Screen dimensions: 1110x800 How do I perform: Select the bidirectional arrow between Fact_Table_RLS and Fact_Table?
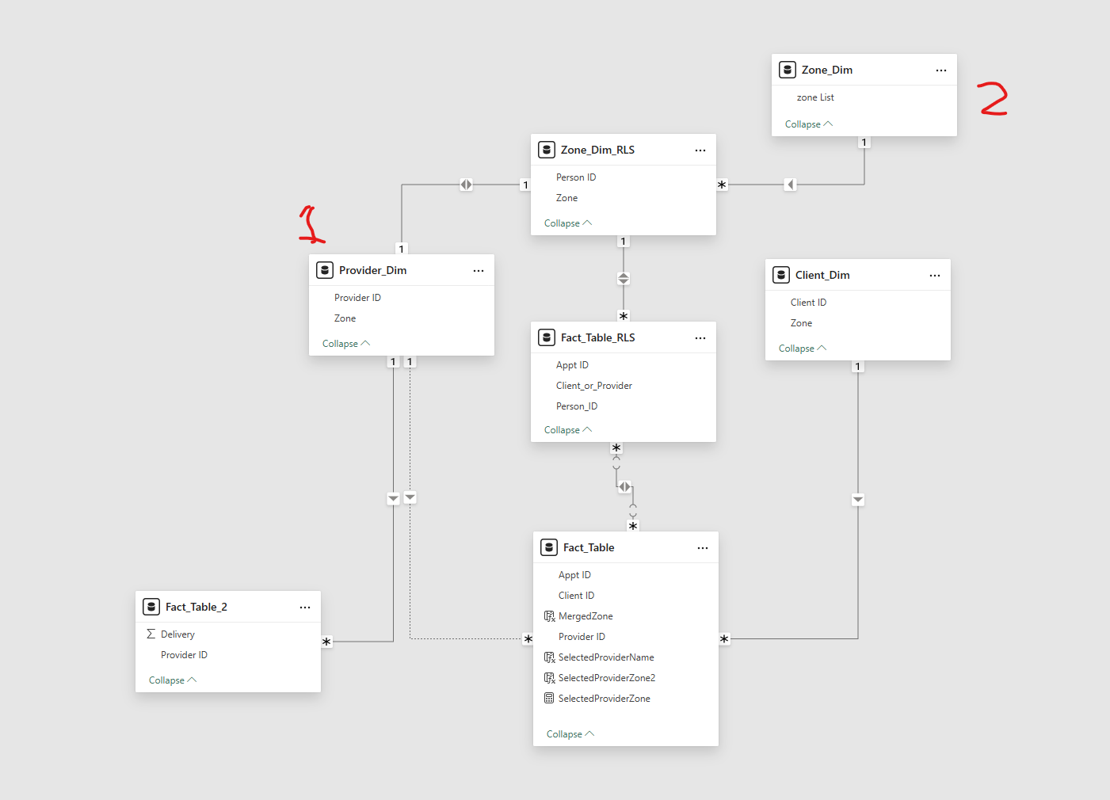(x=625, y=487)
